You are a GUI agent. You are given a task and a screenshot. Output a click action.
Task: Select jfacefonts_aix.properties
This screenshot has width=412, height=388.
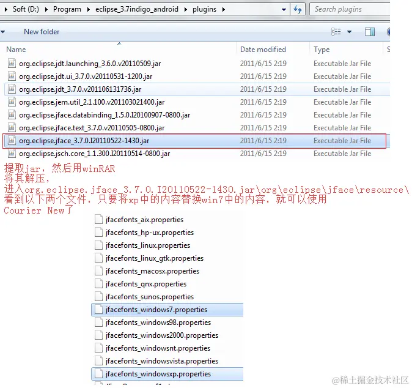coord(144,220)
